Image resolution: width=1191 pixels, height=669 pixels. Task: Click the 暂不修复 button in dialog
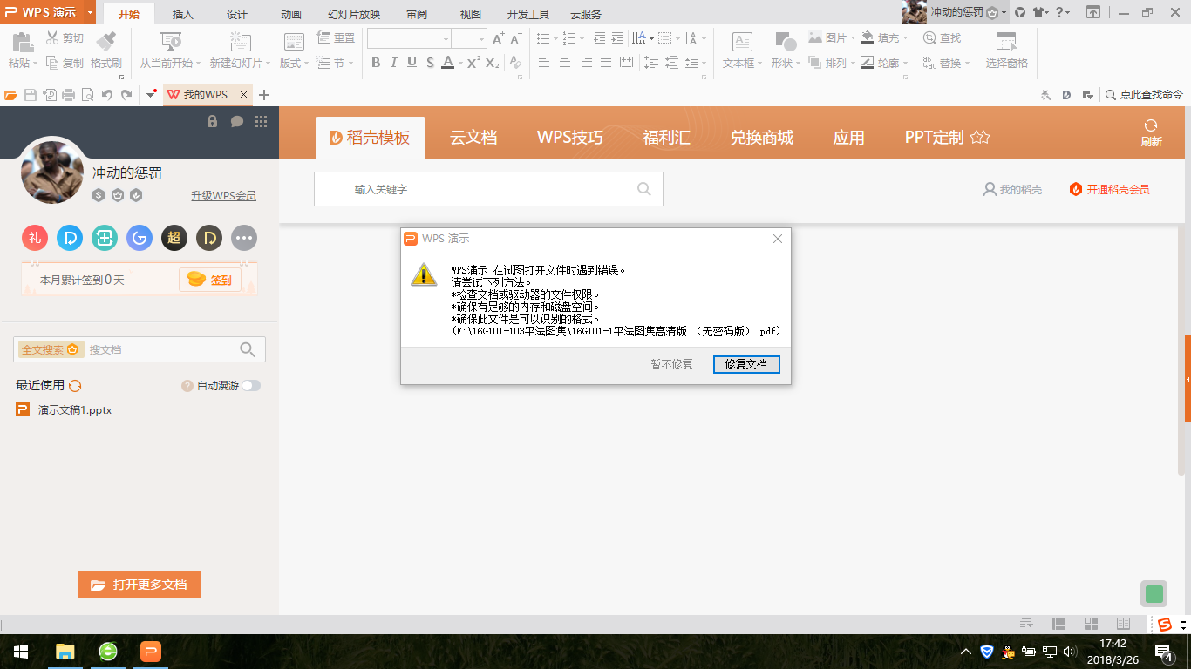(672, 364)
